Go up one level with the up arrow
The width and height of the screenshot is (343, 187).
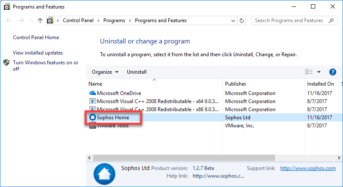[40, 20]
